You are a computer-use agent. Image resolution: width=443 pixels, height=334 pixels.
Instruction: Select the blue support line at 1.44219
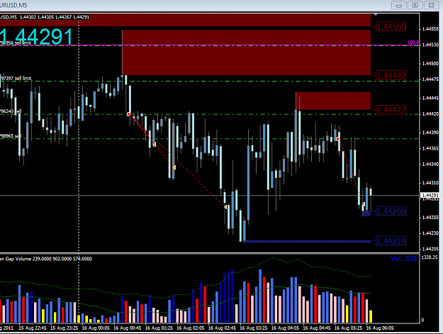(x=308, y=241)
